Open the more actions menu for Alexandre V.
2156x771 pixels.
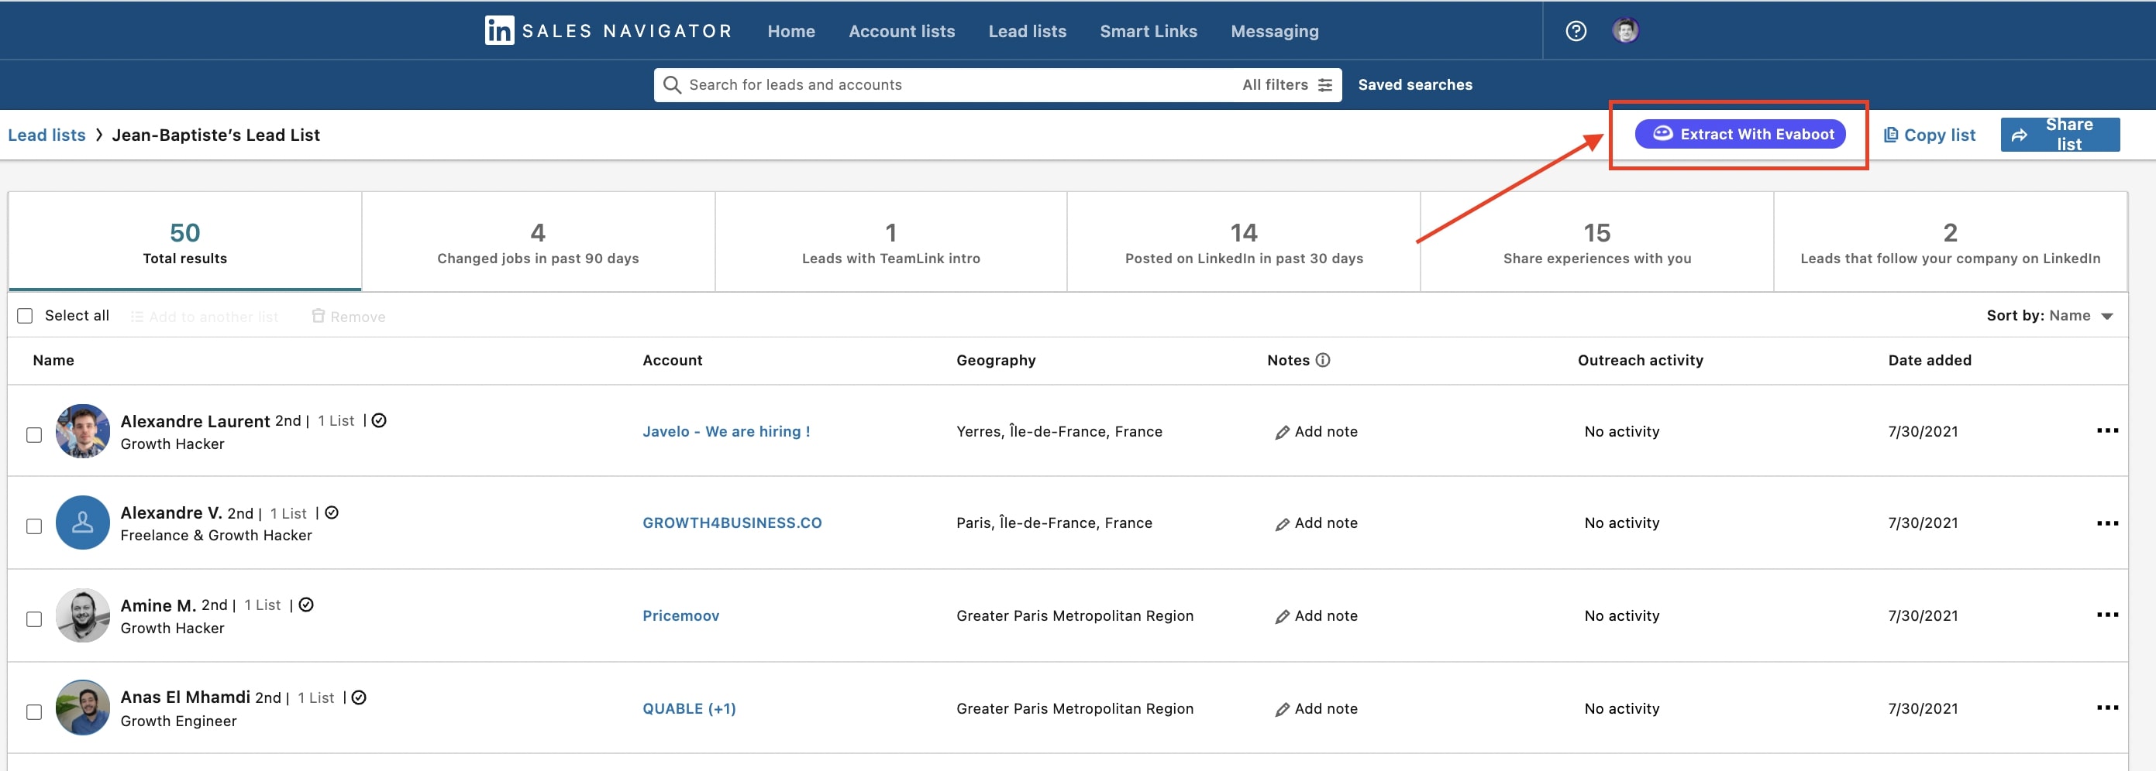pyautogui.click(x=2106, y=523)
